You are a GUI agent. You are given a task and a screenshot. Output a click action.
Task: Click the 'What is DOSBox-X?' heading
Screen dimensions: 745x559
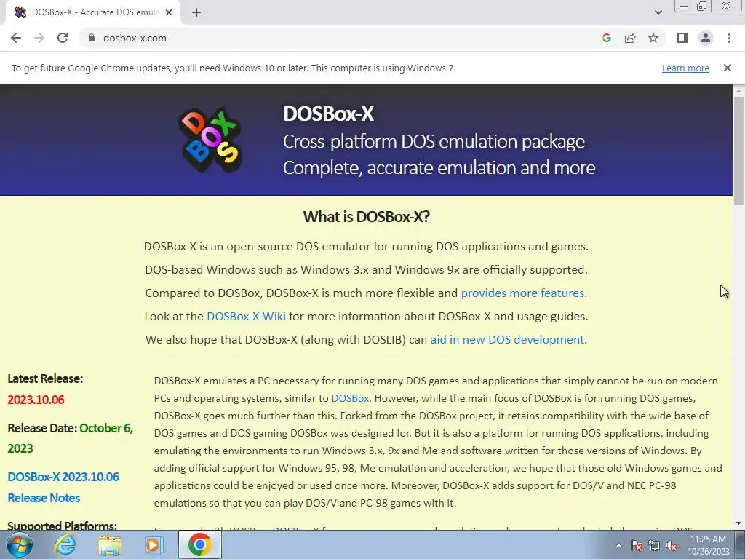367,217
